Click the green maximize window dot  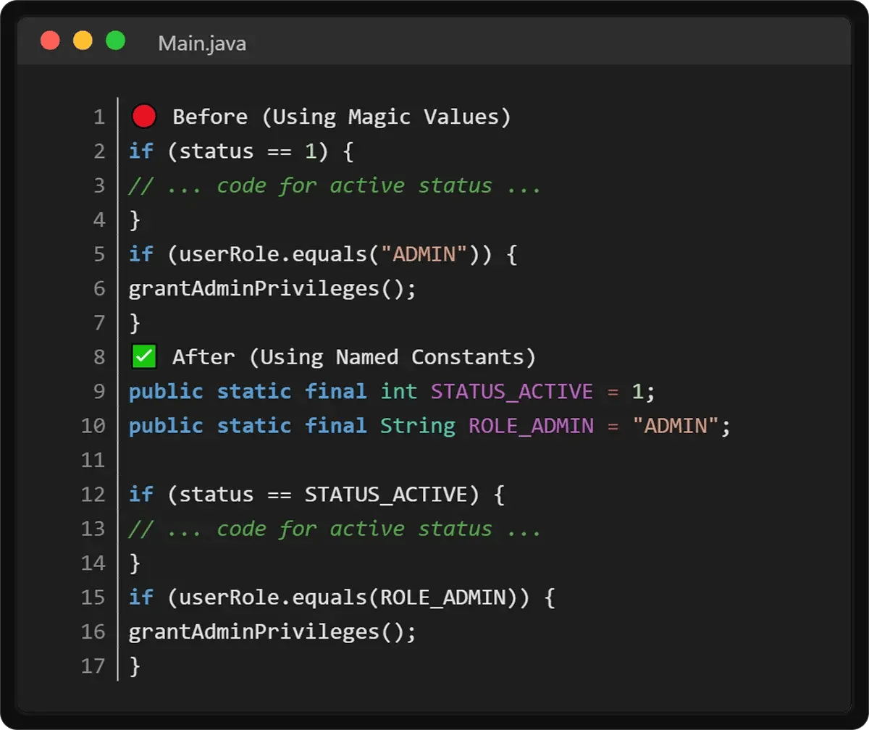[x=115, y=41]
